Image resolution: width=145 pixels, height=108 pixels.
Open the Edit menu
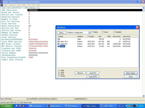(x=34, y=5)
